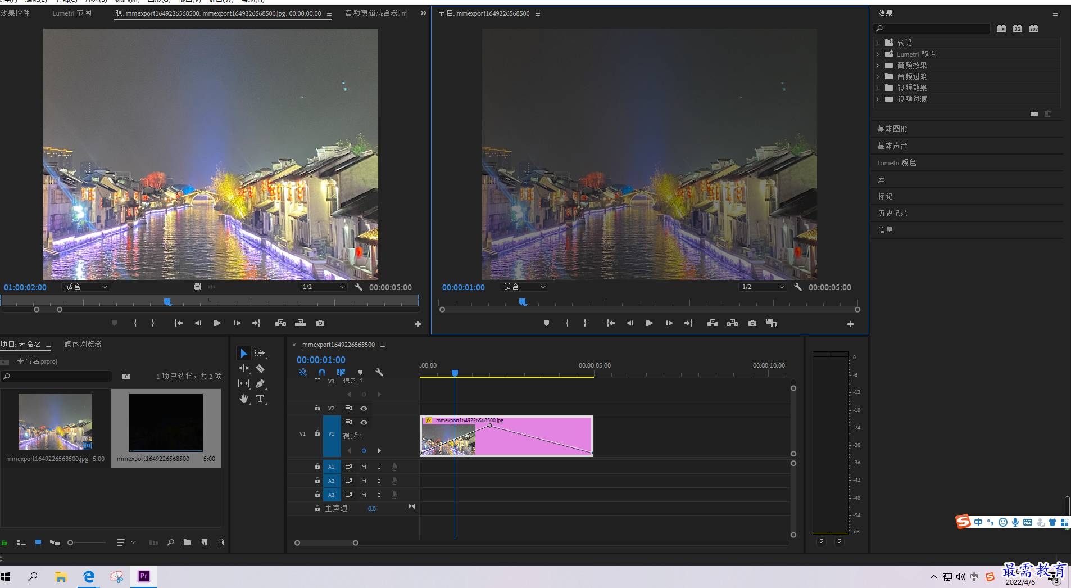1071x588 pixels.
Task: Toggle lock on V2 track
Action: [317, 408]
